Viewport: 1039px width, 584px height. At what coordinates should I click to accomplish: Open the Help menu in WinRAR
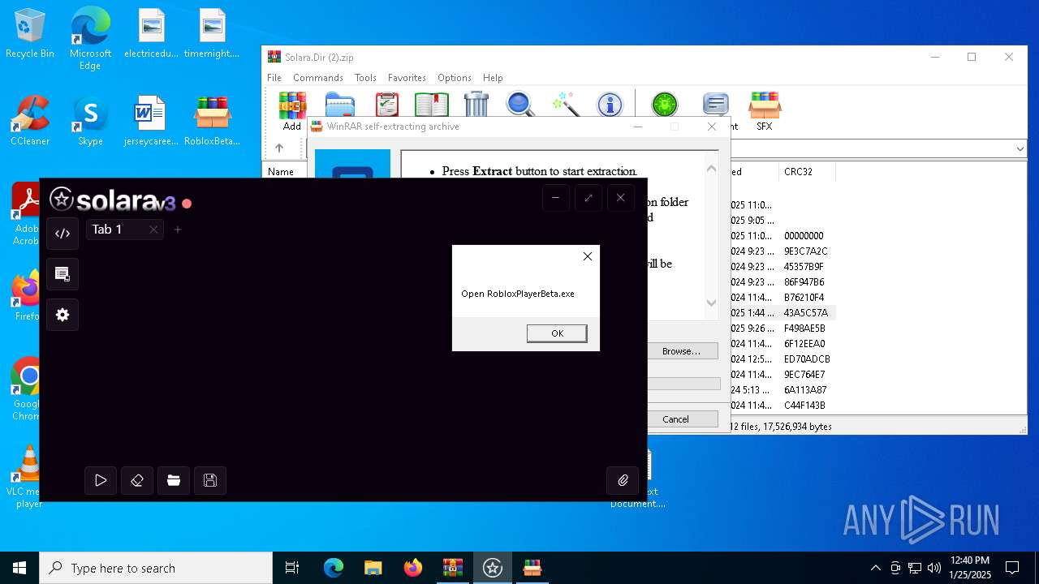493,78
